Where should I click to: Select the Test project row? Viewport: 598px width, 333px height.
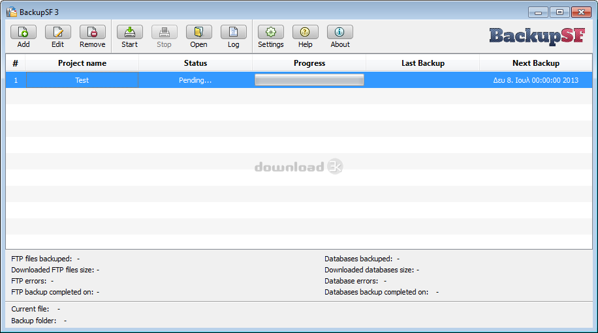82,80
